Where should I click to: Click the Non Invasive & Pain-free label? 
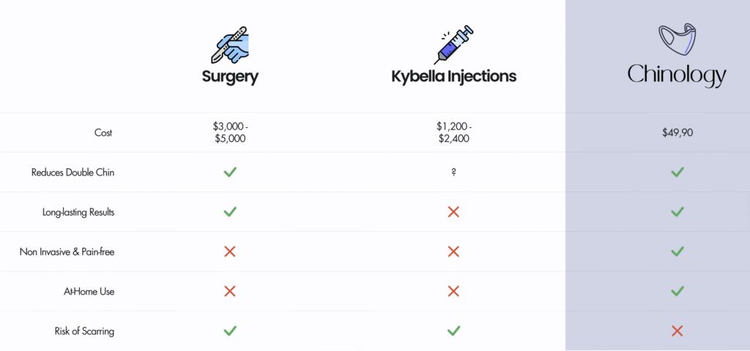(x=67, y=252)
